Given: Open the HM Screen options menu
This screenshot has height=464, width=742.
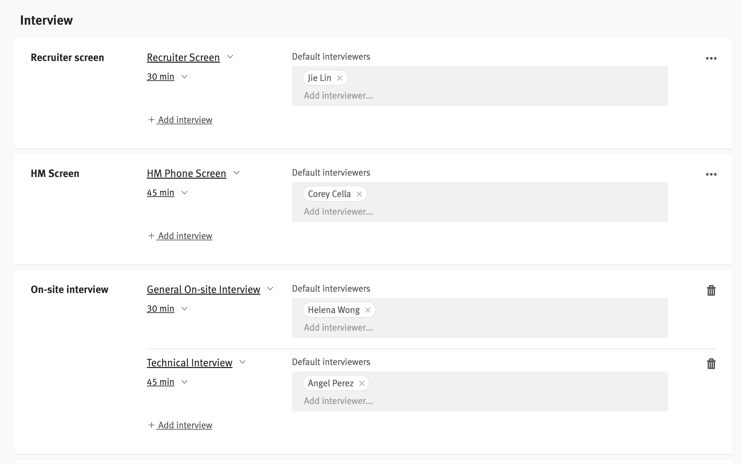Looking at the screenshot, I should 712,174.
